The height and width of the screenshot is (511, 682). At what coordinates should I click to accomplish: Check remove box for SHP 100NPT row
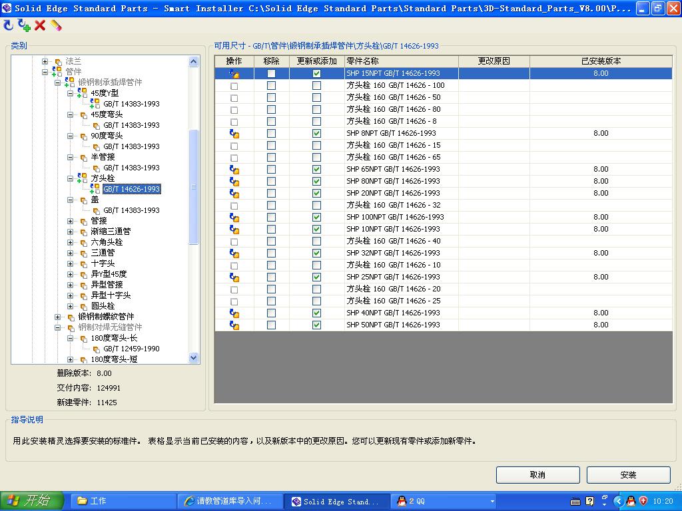(x=272, y=217)
